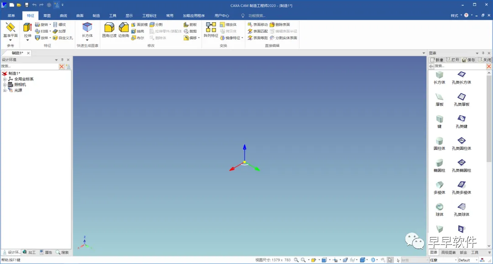Select the 拉伸 (extrude) feature tool
The height and width of the screenshot is (264, 493).
click(x=27, y=30)
